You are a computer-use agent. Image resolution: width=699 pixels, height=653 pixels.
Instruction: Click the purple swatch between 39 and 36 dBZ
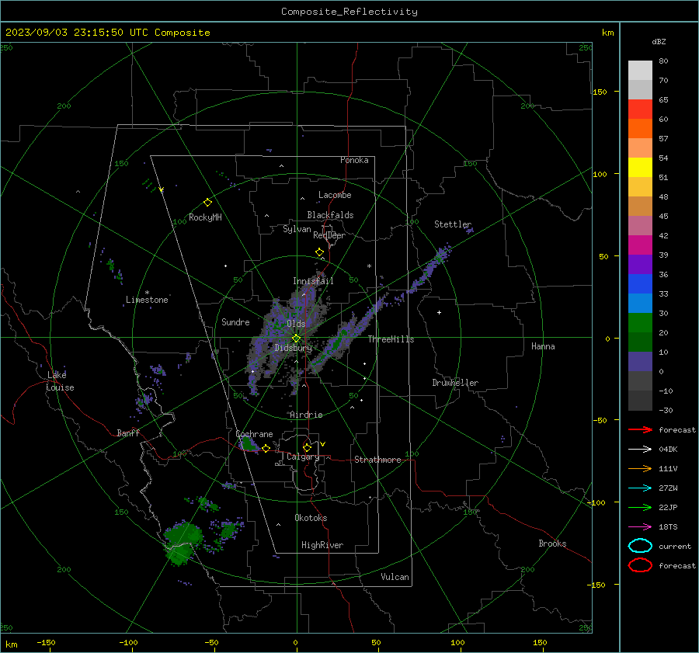640,264
